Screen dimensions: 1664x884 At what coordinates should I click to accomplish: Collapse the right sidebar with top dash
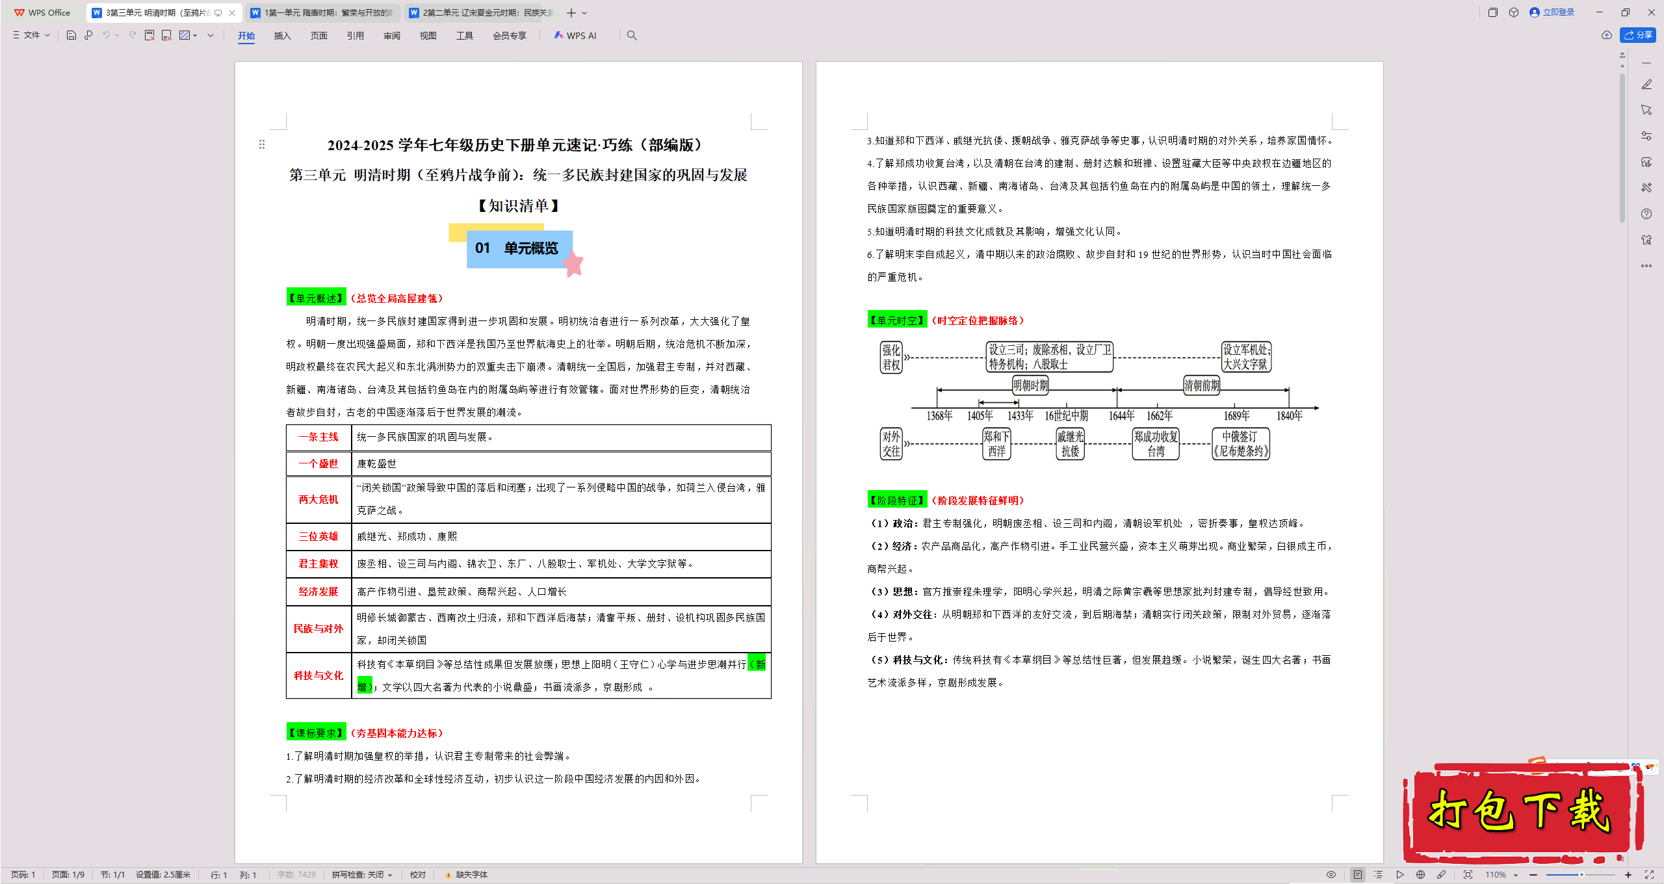(x=1646, y=63)
